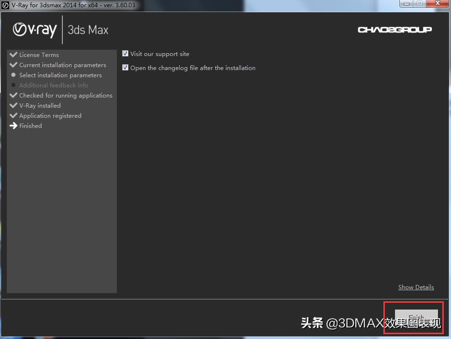The width and height of the screenshot is (451, 339).
Task: Click the changelog file option label
Action: point(193,68)
